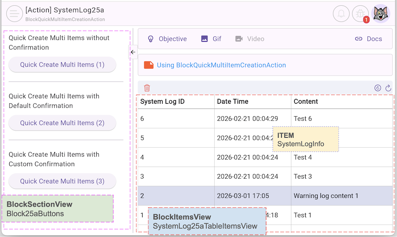Click the orange document icon

coord(149,65)
